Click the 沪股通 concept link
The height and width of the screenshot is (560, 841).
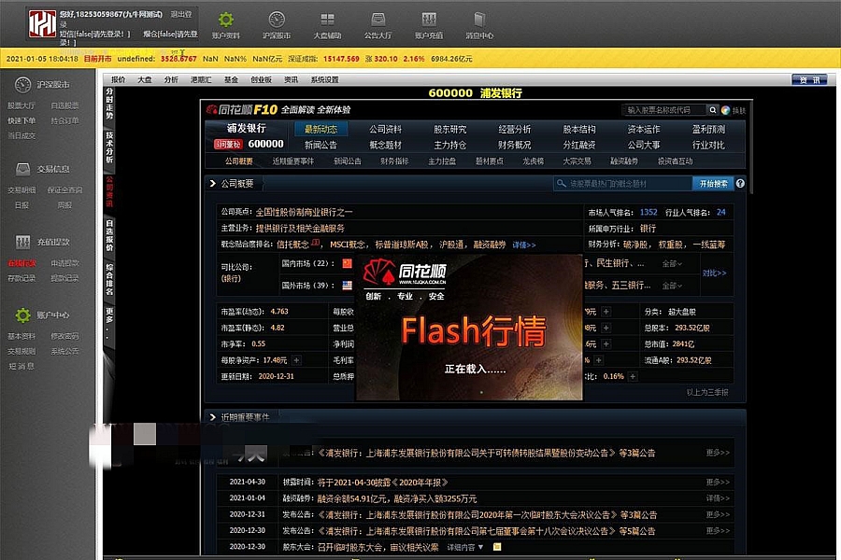(x=450, y=245)
